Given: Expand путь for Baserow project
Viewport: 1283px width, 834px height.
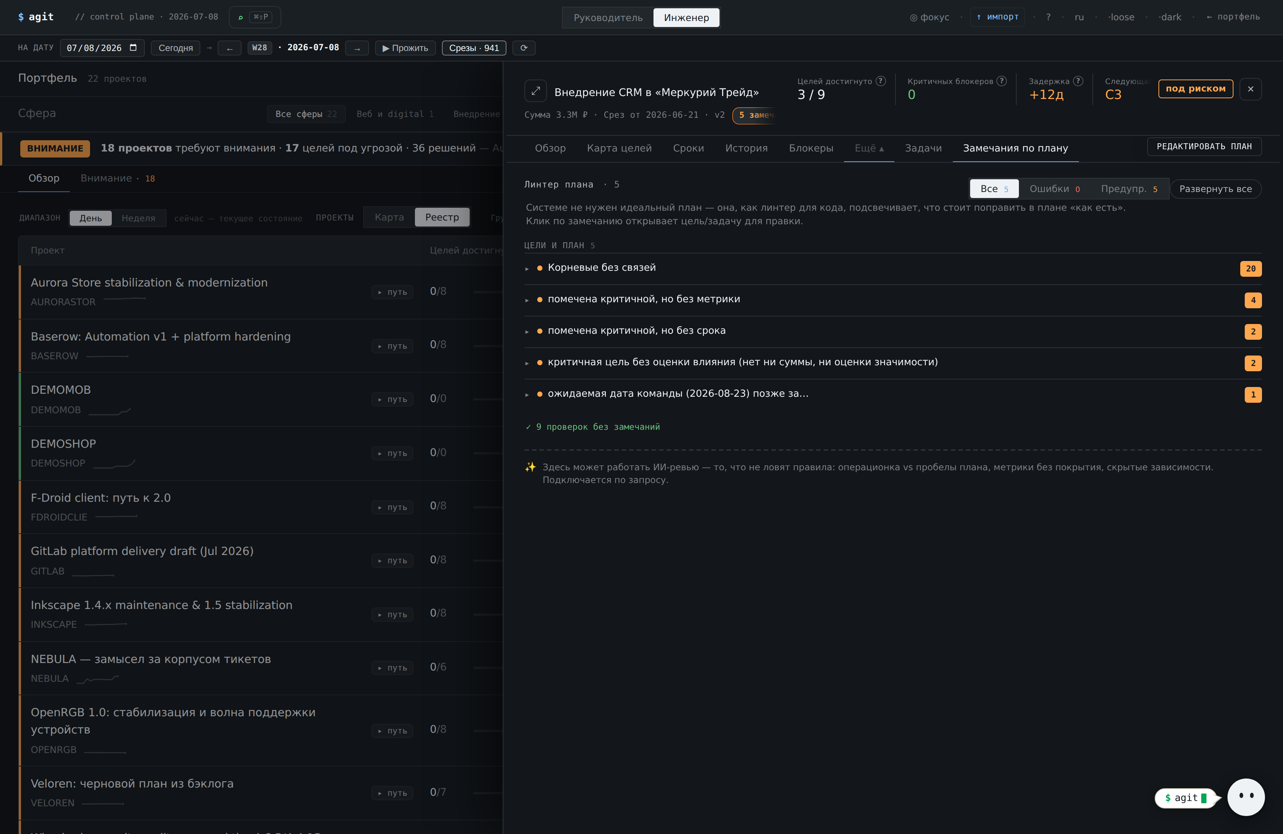Looking at the screenshot, I should click(392, 346).
